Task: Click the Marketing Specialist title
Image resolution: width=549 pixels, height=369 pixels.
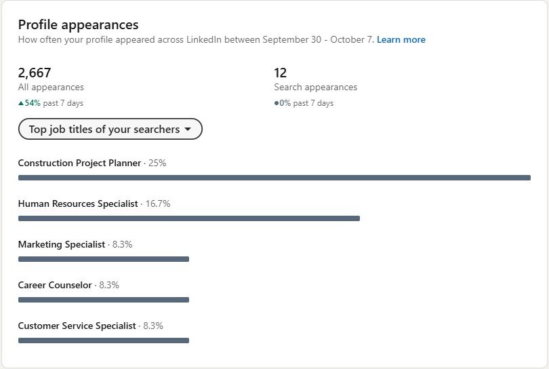Action: pos(62,244)
